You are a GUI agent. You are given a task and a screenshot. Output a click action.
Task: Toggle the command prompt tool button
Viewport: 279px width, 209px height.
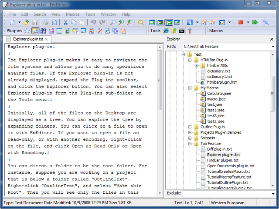click(182, 31)
